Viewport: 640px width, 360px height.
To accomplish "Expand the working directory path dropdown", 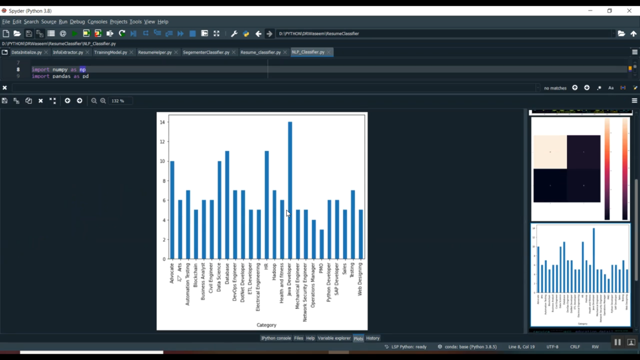I will [614, 34].
